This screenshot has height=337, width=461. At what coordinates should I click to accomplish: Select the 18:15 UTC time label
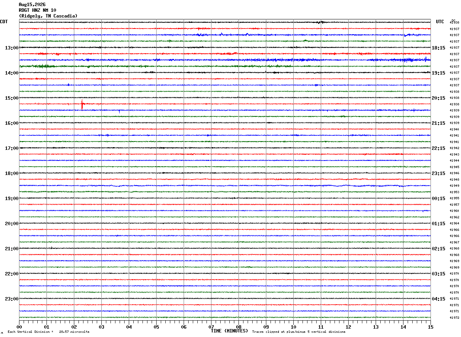click(x=439, y=48)
